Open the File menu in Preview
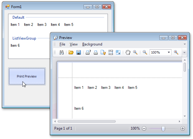This screenshot has width=193, height=139. tap(62, 44)
